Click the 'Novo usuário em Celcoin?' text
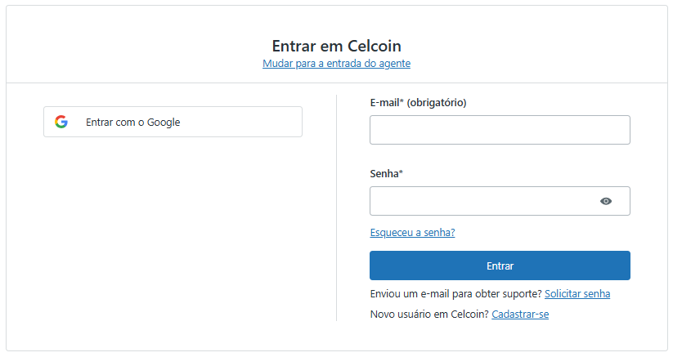673x357 pixels. (x=428, y=314)
